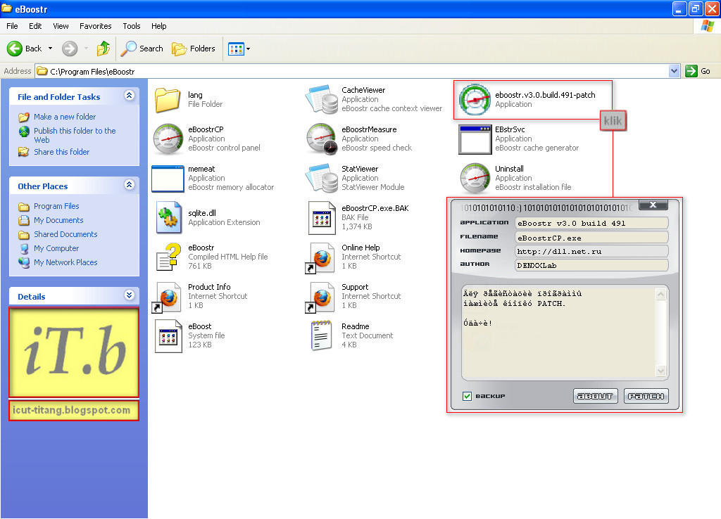The height and width of the screenshot is (519, 721).
Task: Toggle the Backup checkbox in patcher
Action: [x=468, y=396]
